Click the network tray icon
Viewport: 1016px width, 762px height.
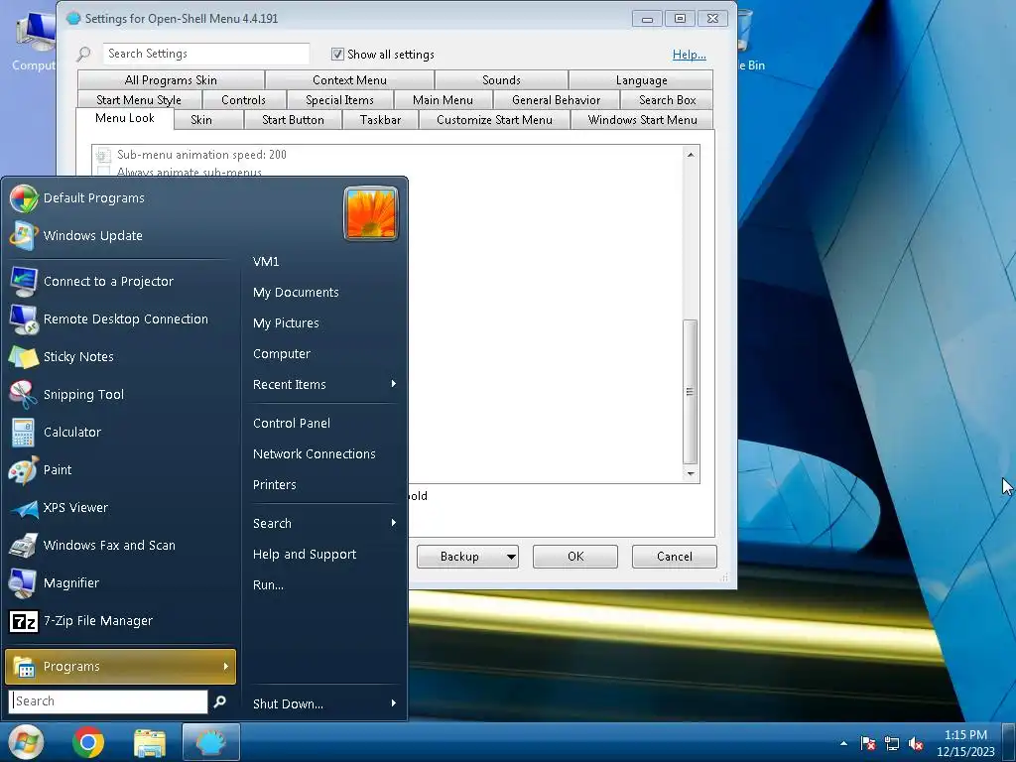click(x=892, y=743)
